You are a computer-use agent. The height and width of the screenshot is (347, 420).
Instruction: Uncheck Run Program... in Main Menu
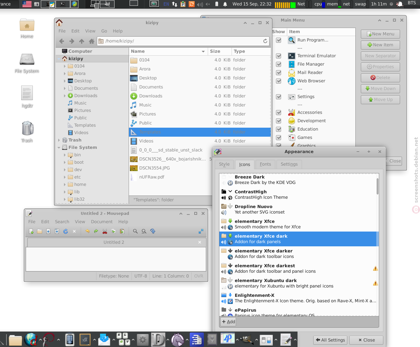click(x=279, y=40)
